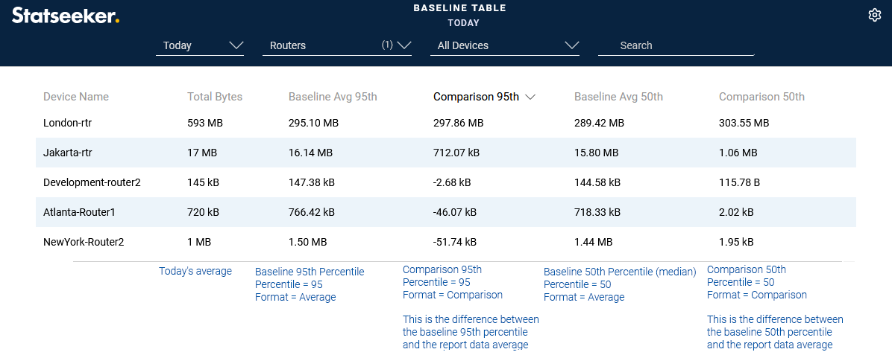Select the London-rtr device row

click(68, 123)
